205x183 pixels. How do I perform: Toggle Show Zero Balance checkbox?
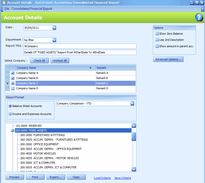click(x=157, y=33)
